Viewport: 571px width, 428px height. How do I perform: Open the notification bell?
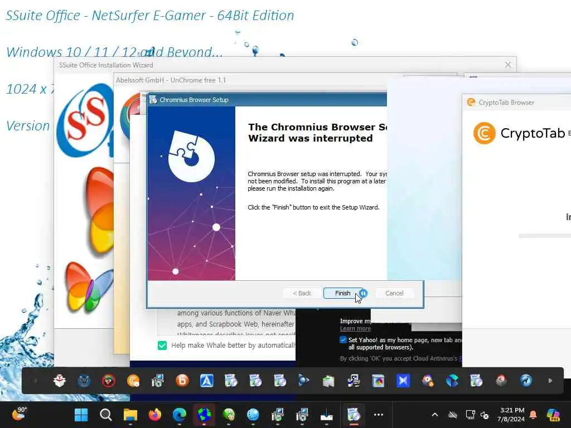pos(533,415)
